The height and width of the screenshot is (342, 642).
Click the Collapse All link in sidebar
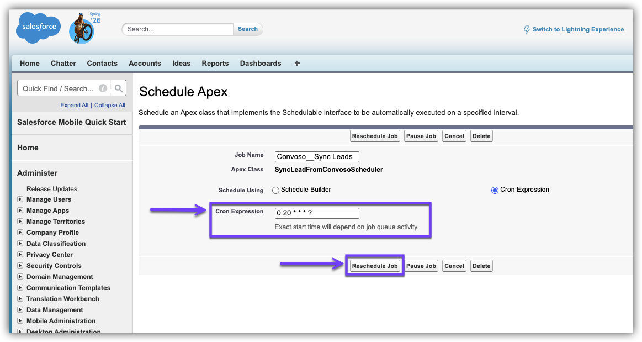coord(109,106)
